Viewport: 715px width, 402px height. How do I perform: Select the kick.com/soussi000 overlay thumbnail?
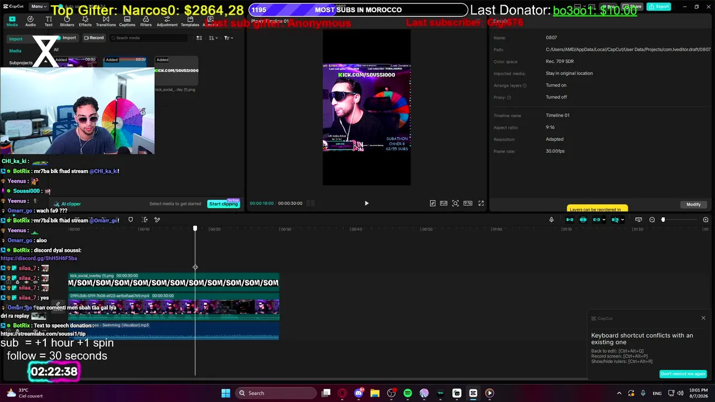click(176, 71)
